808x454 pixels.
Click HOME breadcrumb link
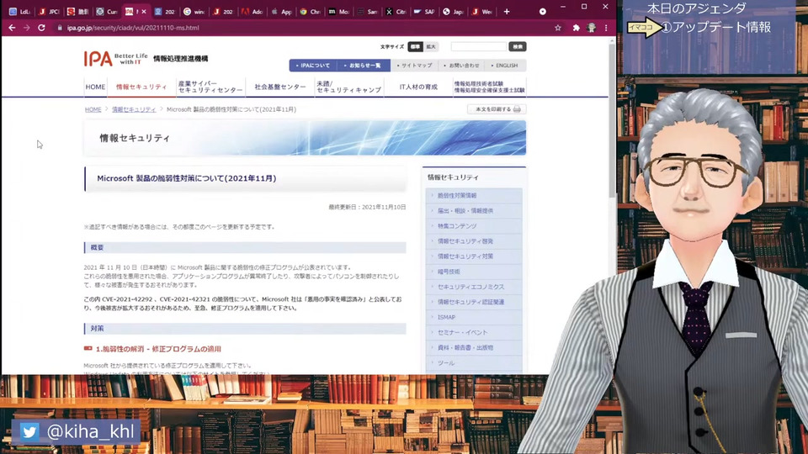[x=93, y=109]
